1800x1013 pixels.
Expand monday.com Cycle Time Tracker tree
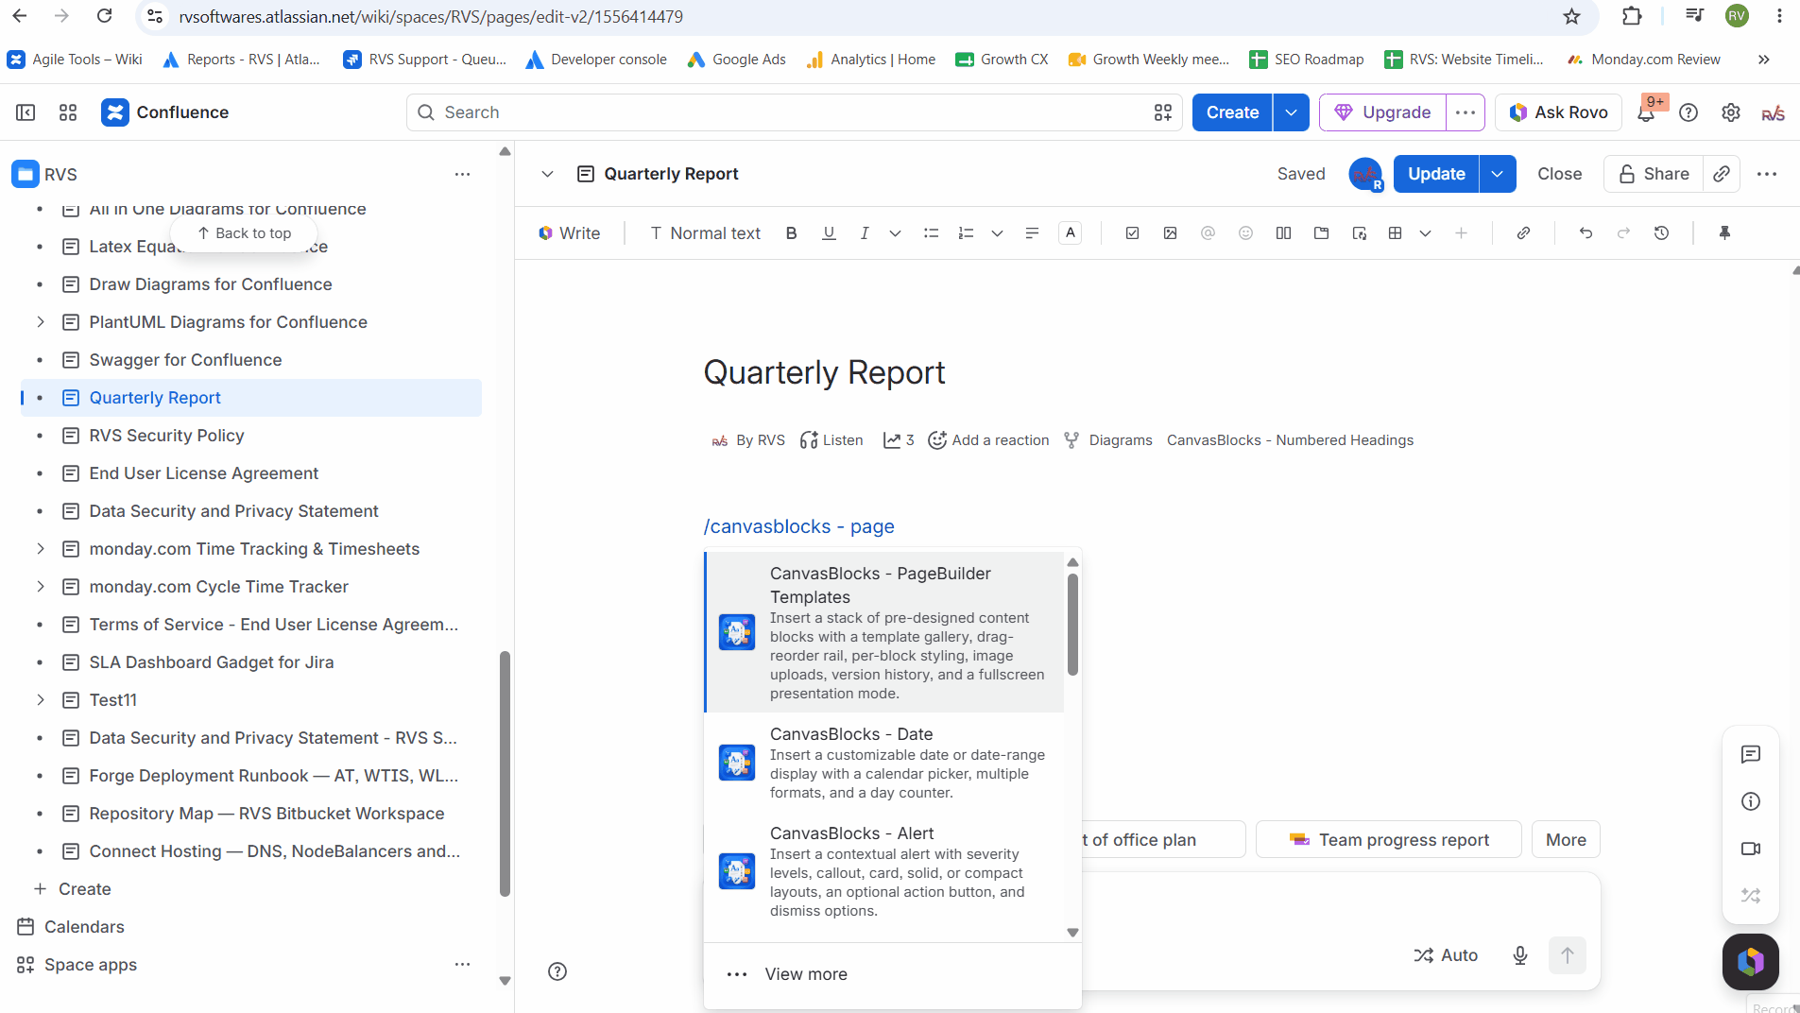tap(41, 587)
